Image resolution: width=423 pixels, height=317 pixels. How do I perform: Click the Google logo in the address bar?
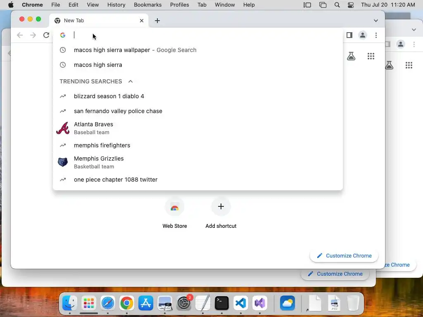point(63,35)
